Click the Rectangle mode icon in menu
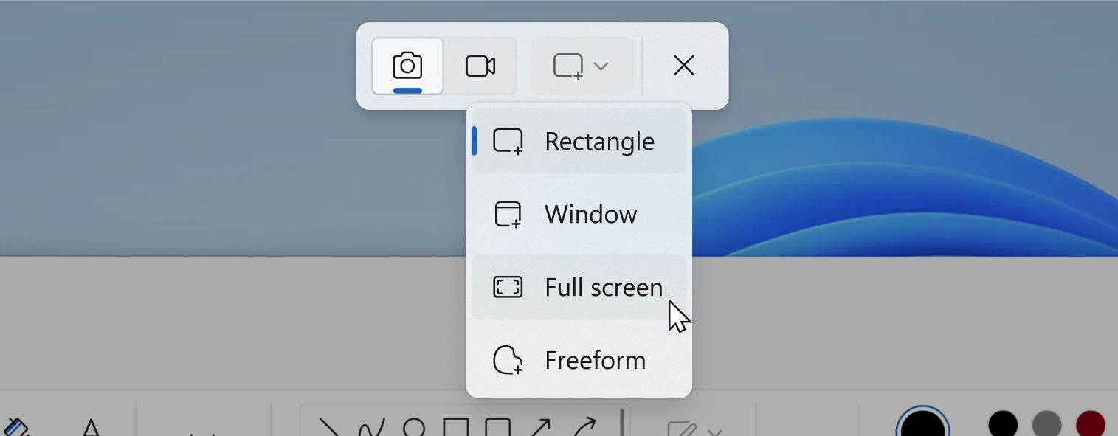This screenshot has width=1118, height=436. click(x=508, y=141)
